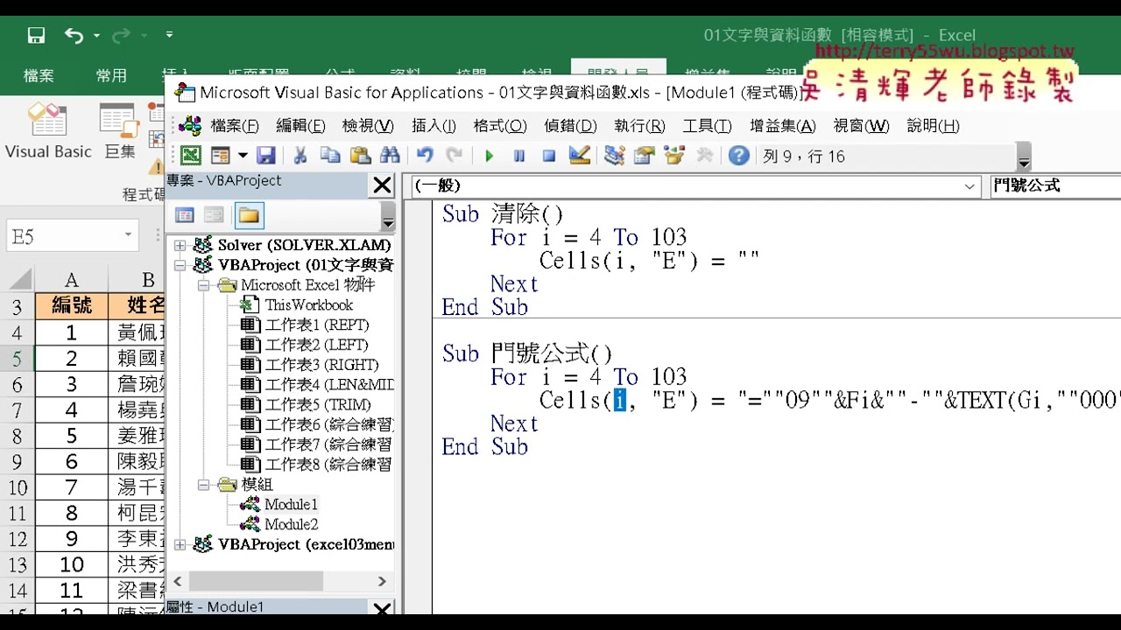Click the Excel quick access Redo arrow
Viewport: 1121px width, 630px height.
click(x=121, y=36)
